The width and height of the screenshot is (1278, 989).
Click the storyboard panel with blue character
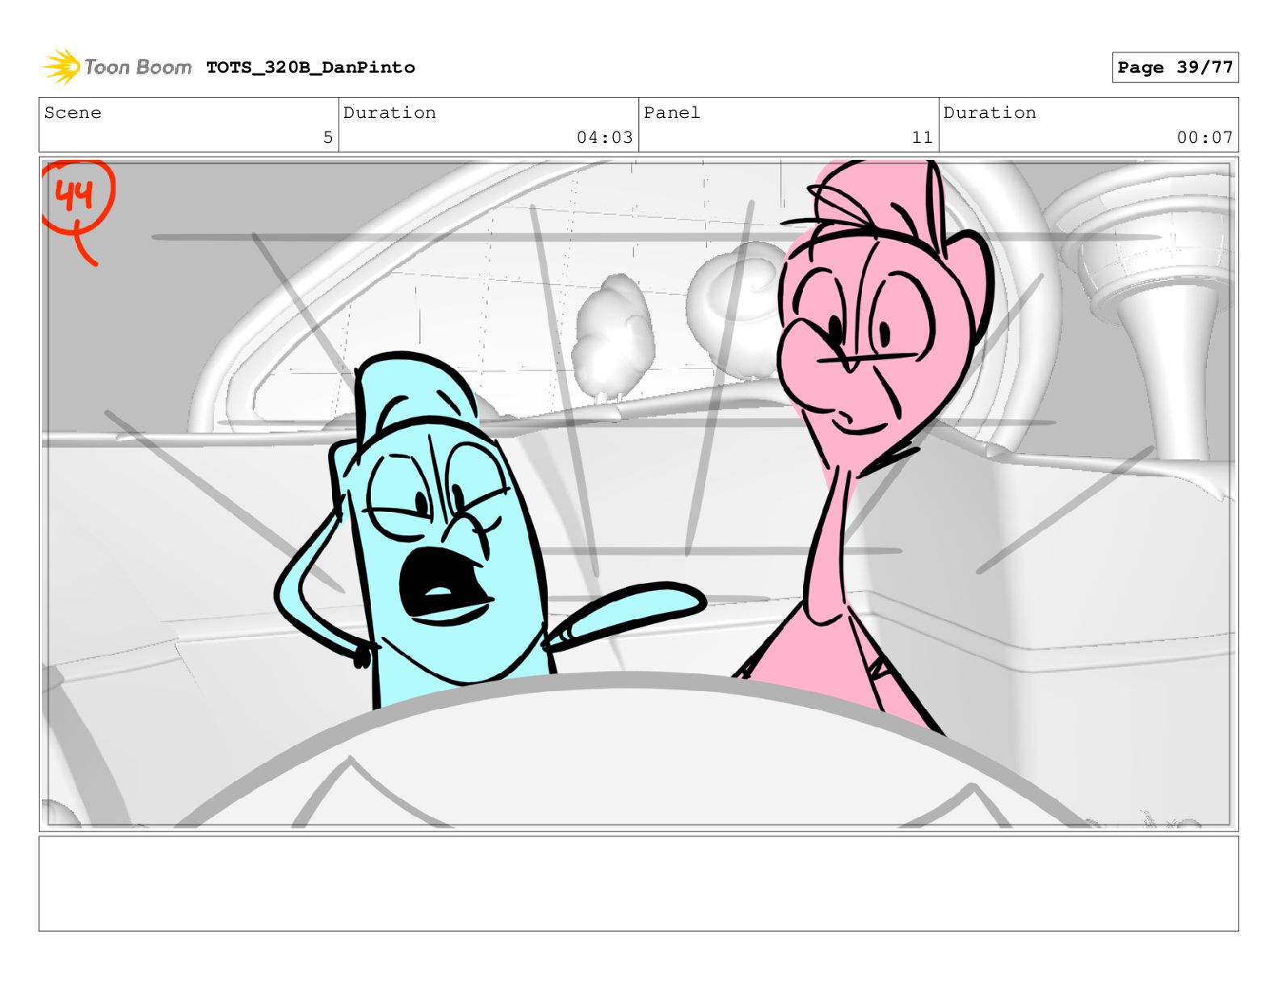point(638,493)
